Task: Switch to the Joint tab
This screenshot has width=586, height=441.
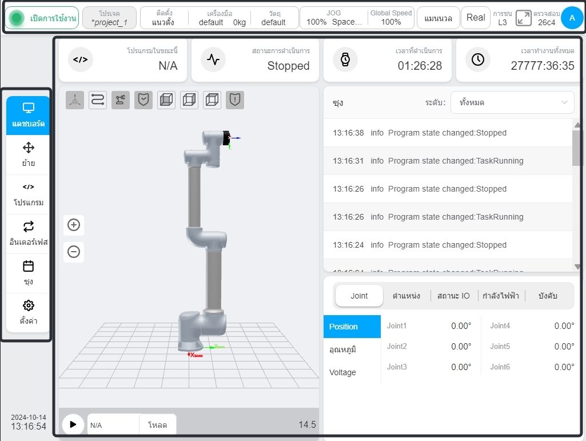Action: (x=359, y=296)
